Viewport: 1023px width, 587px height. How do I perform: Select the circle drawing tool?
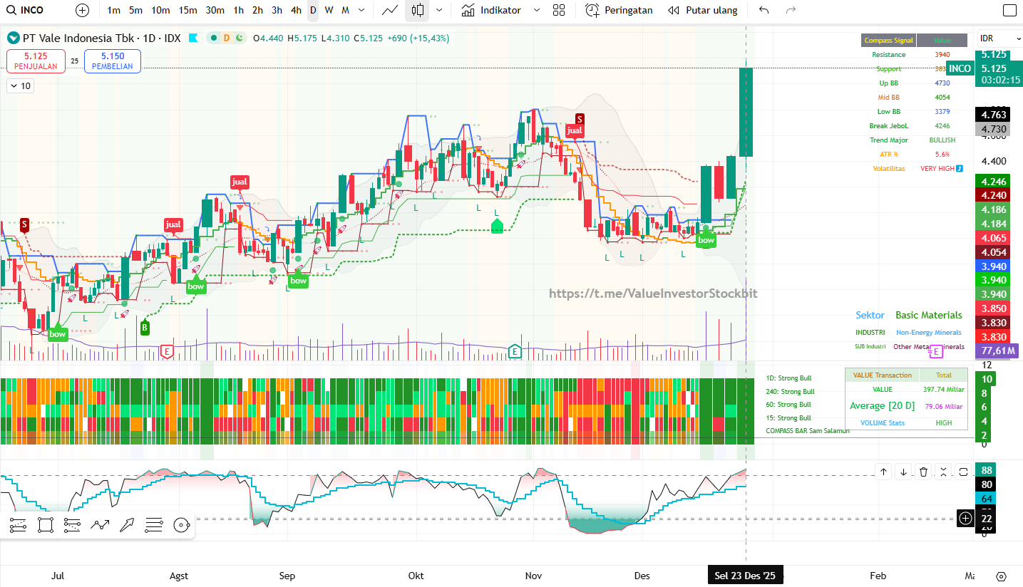pos(181,526)
